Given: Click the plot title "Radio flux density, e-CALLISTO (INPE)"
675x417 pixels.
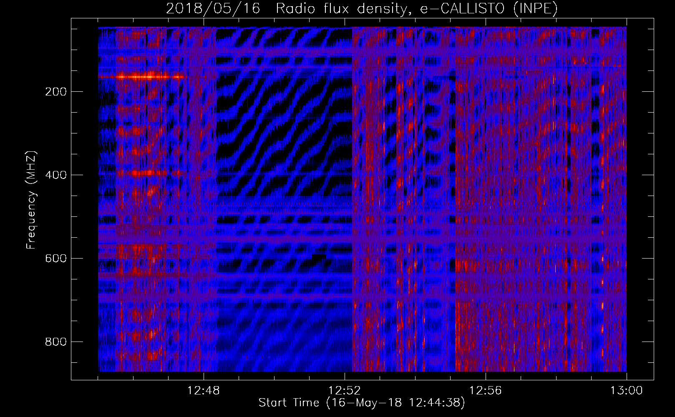Looking at the screenshot, I should point(417,9).
